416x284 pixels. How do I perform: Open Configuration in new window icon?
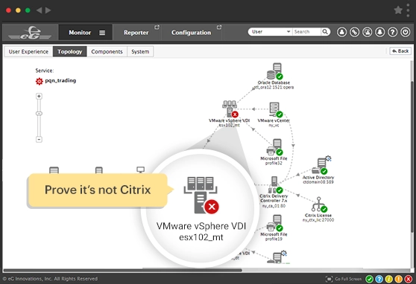(219, 27)
